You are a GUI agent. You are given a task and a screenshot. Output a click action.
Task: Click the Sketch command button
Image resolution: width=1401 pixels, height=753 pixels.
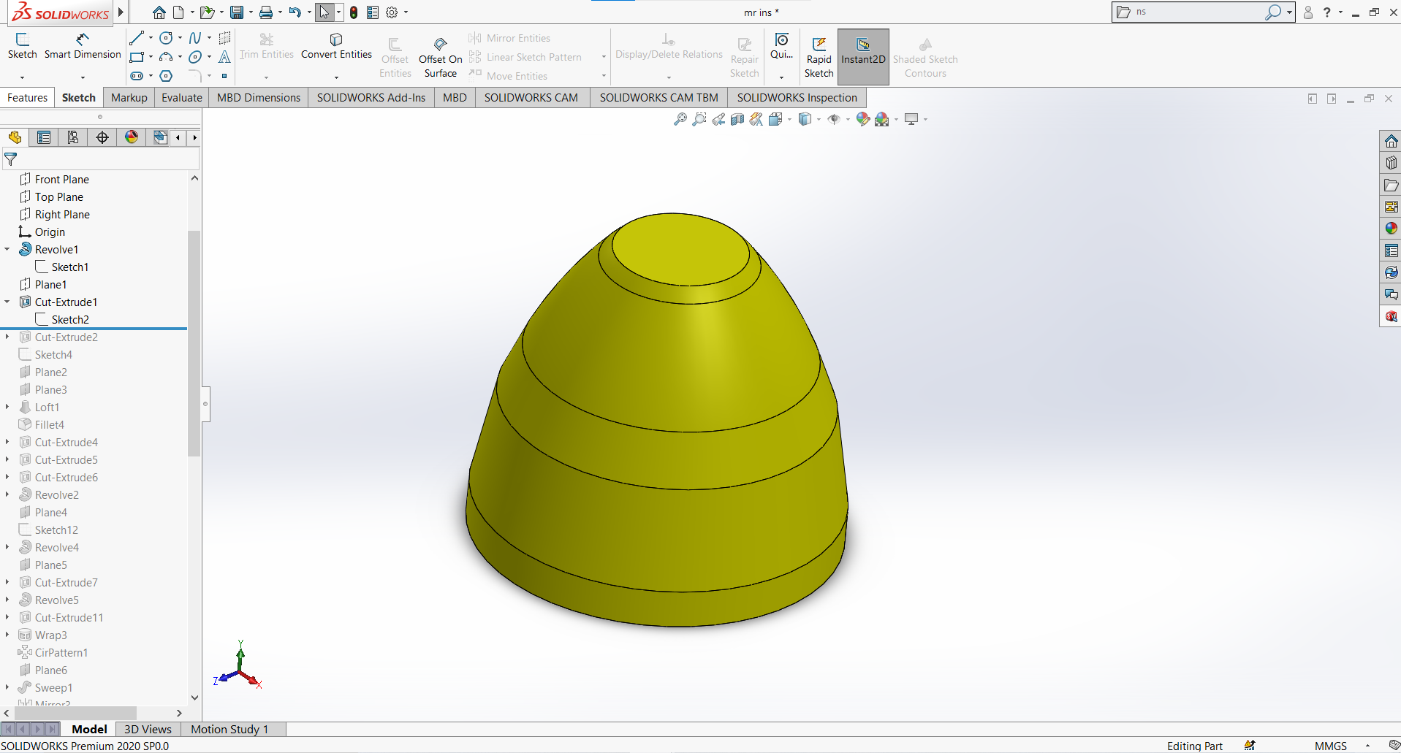point(22,46)
